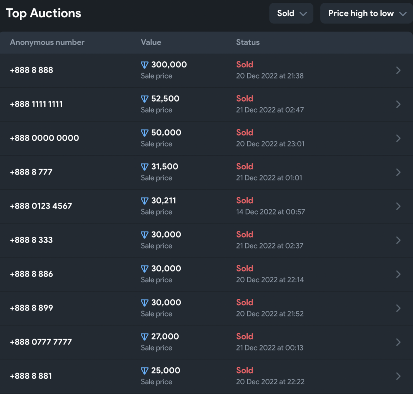Click the chevron arrow for +888 8 888
This screenshot has height=394, width=413.
[398, 70]
